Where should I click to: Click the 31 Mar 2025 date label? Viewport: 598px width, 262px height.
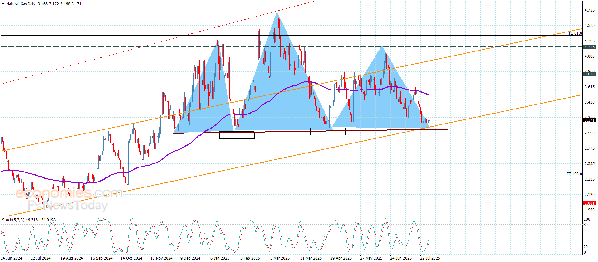(311, 258)
